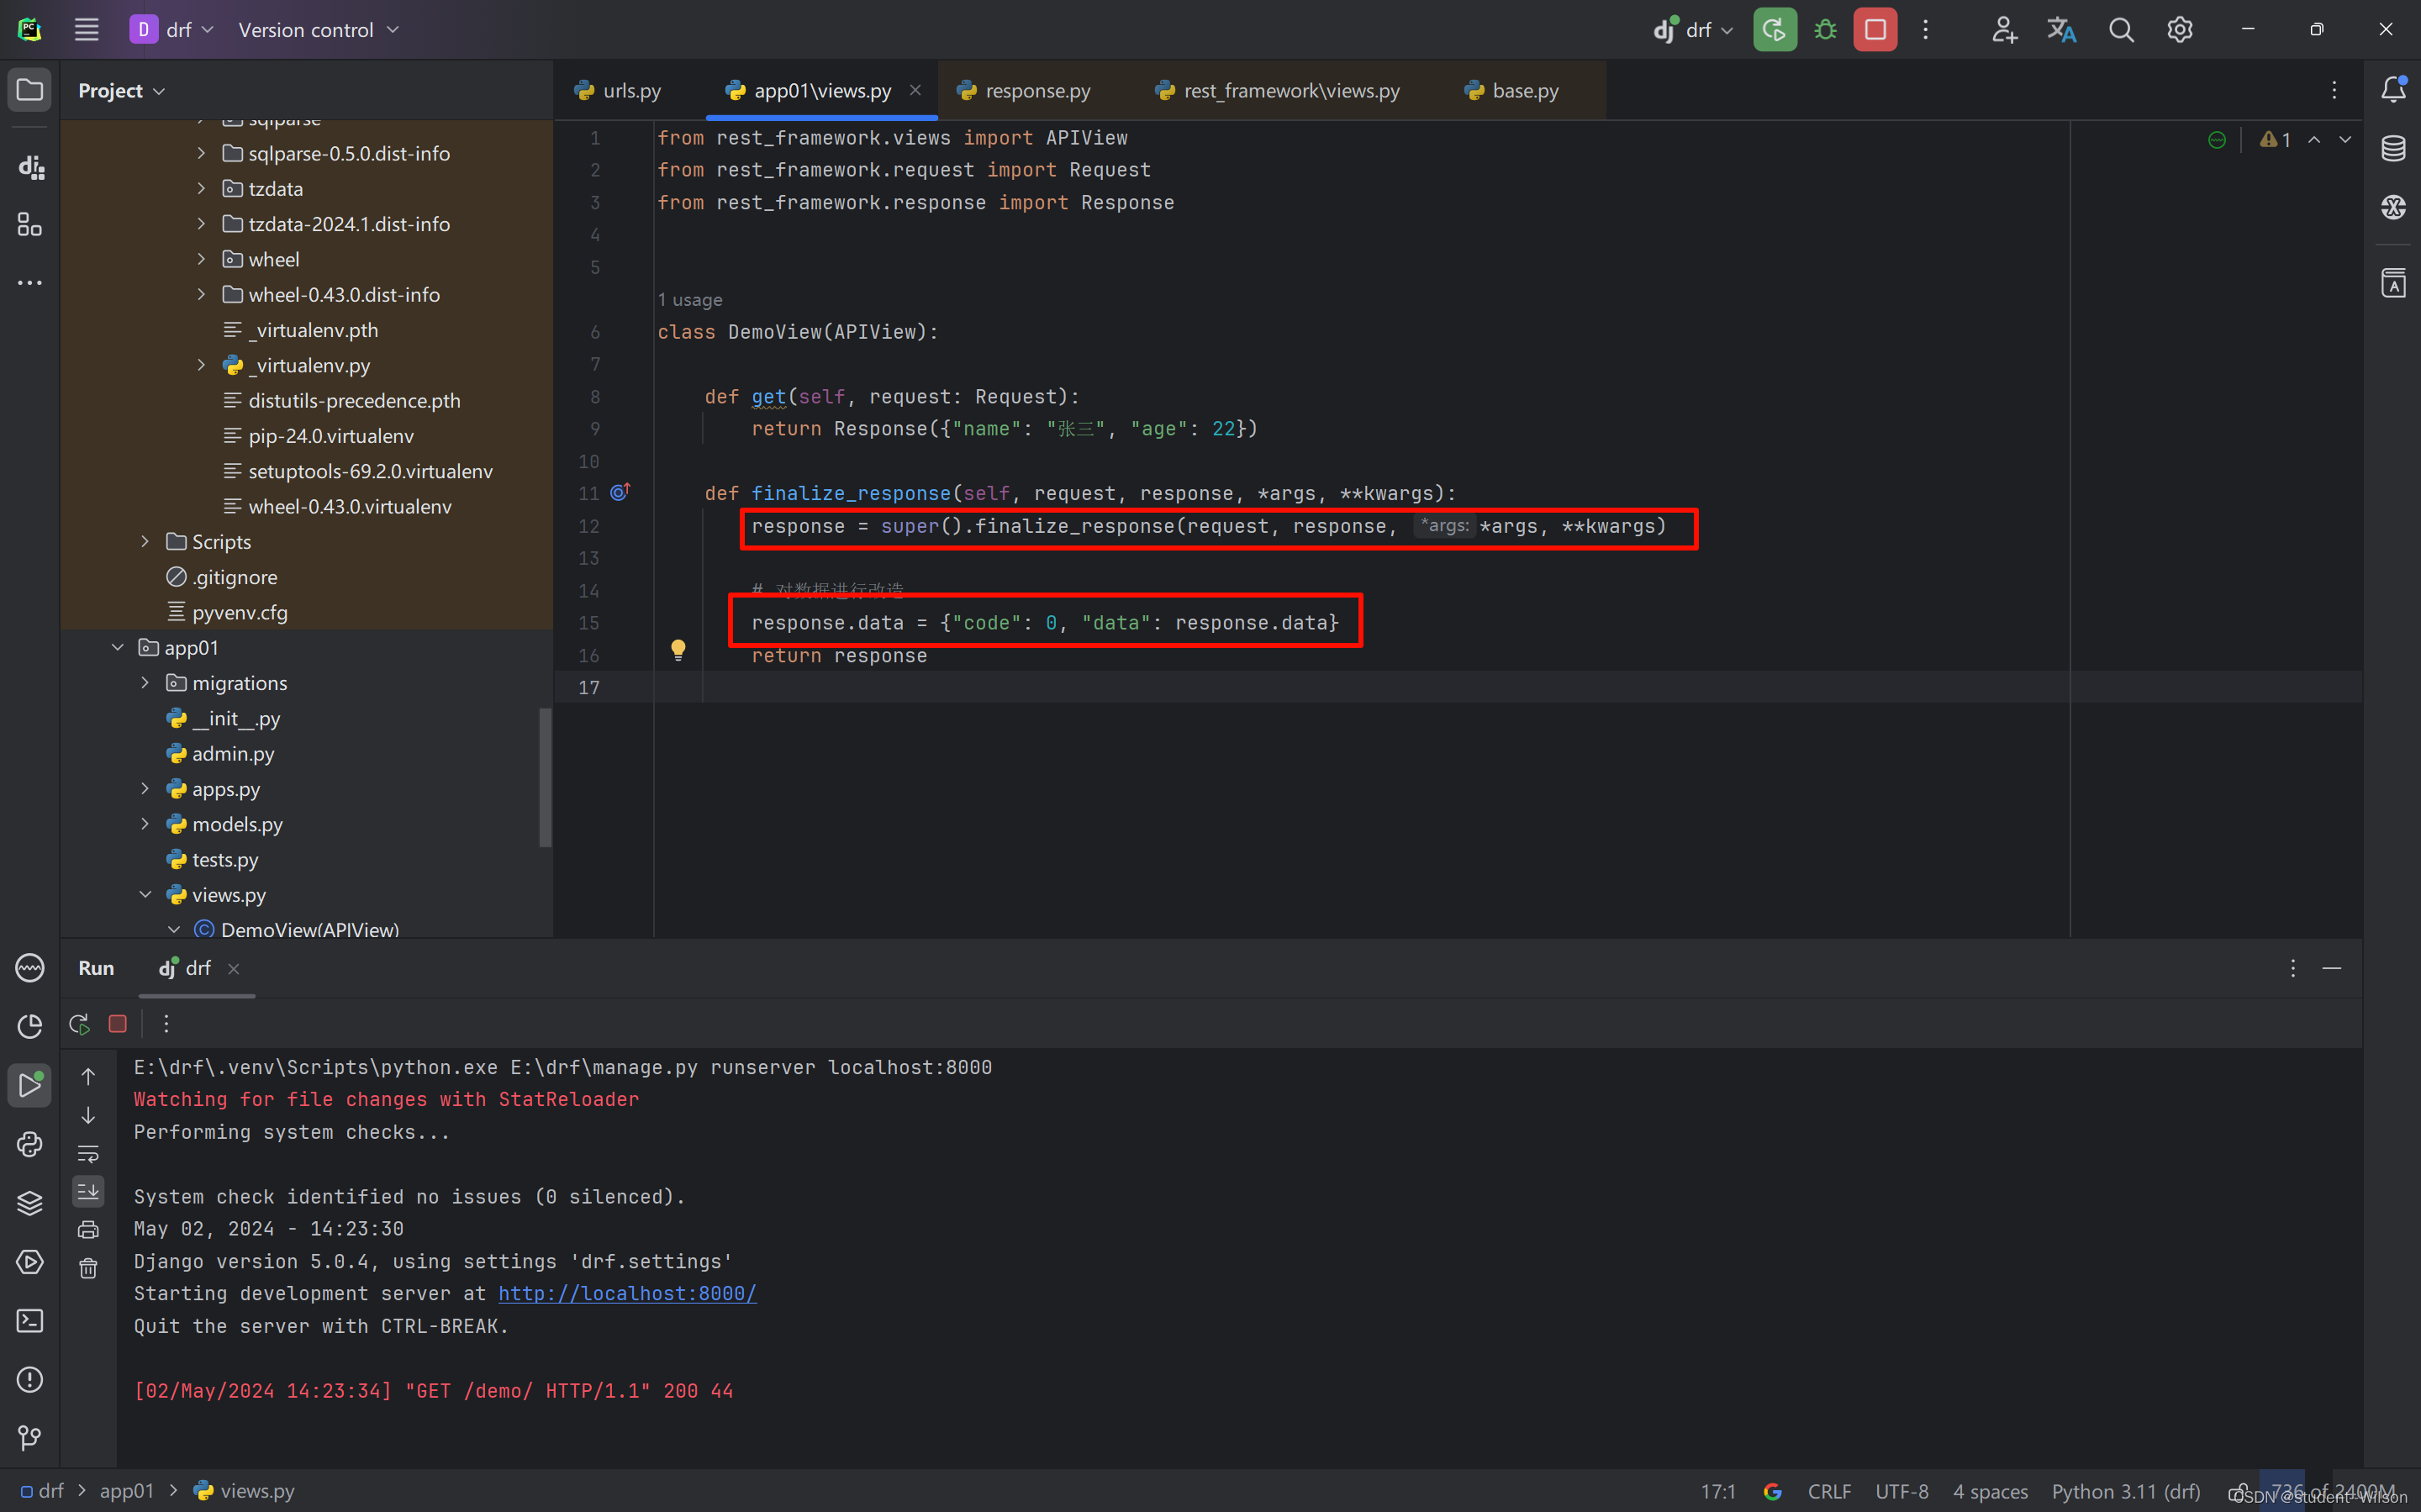Expand the migrations folder under app01
The width and height of the screenshot is (2421, 1512).
coord(146,682)
